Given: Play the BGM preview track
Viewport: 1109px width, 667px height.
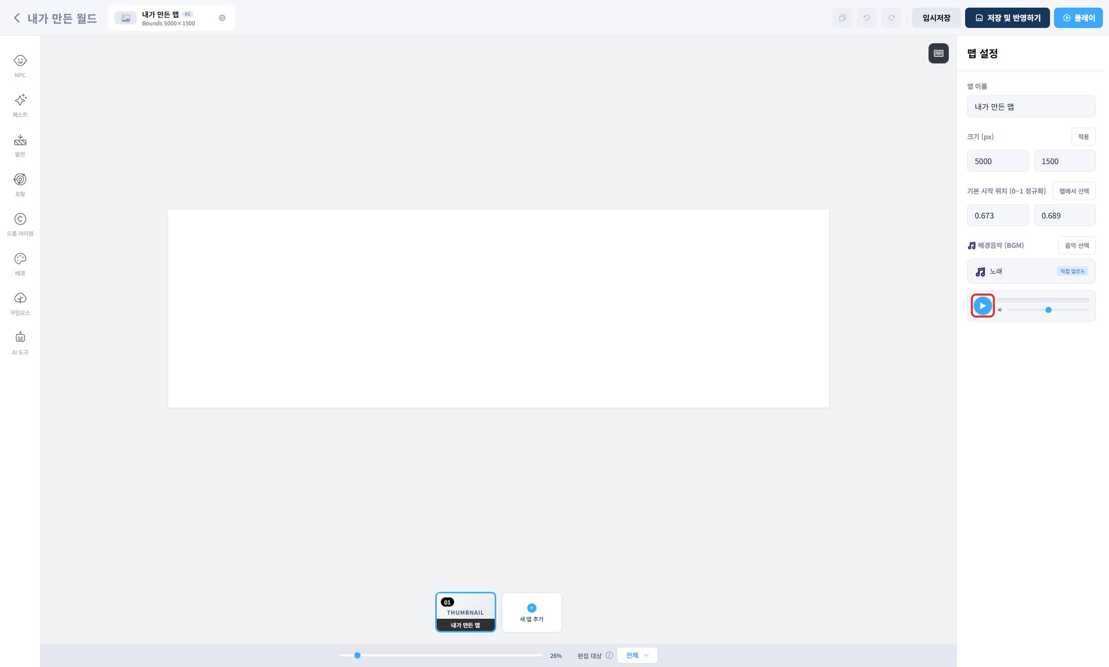Looking at the screenshot, I should coord(982,306).
